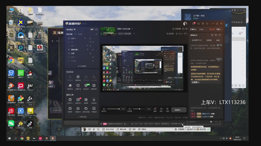Show the 窗口 2 source via eye icon

pos(93,57)
